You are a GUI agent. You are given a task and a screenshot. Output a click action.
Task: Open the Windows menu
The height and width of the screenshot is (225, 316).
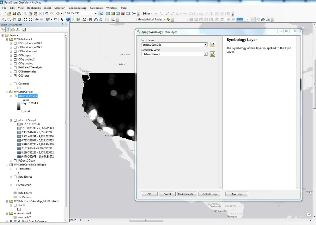pyautogui.click(x=112, y=8)
